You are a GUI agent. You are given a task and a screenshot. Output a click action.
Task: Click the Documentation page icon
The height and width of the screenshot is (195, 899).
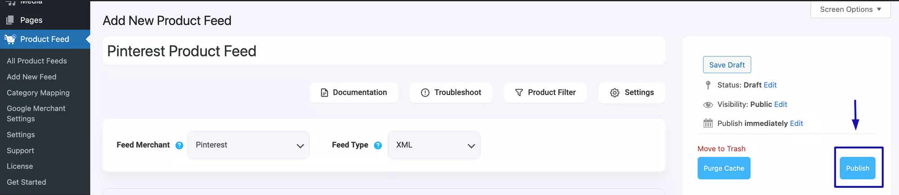point(324,93)
